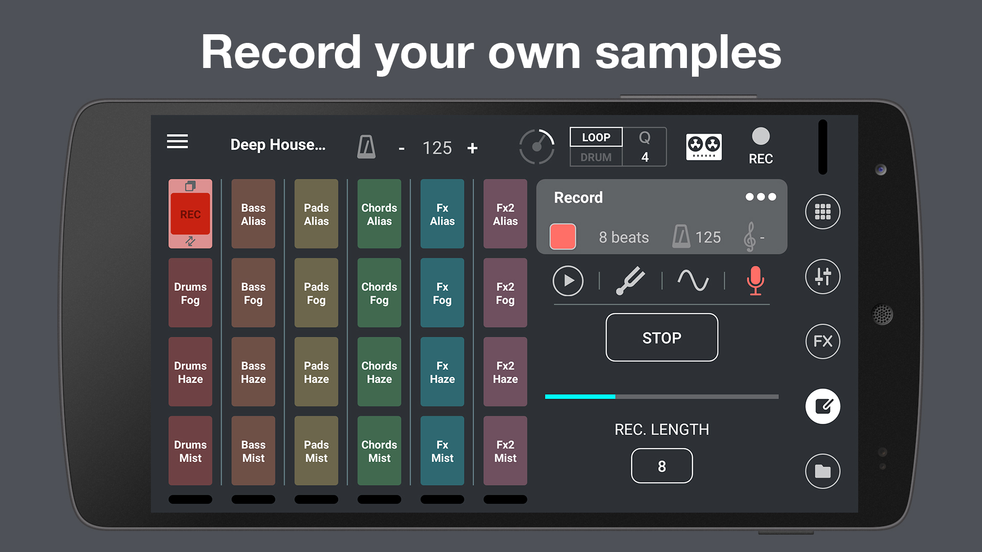Switch to the waveform tab
The image size is (982, 552).
coord(693,281)
